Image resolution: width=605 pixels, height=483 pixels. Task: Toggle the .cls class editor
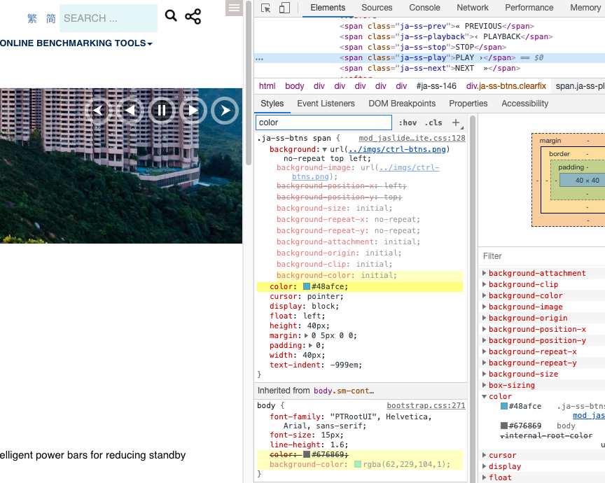point(435,122)
